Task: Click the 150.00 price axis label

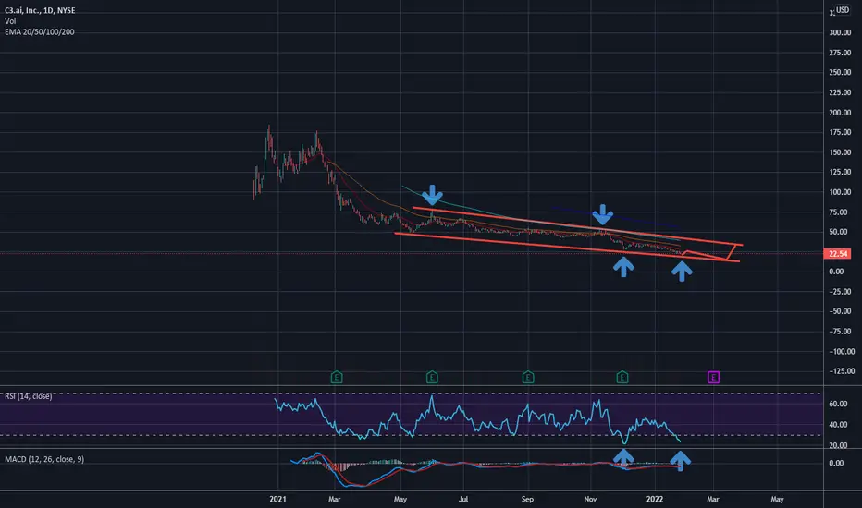Action: [x=840, y=152]
